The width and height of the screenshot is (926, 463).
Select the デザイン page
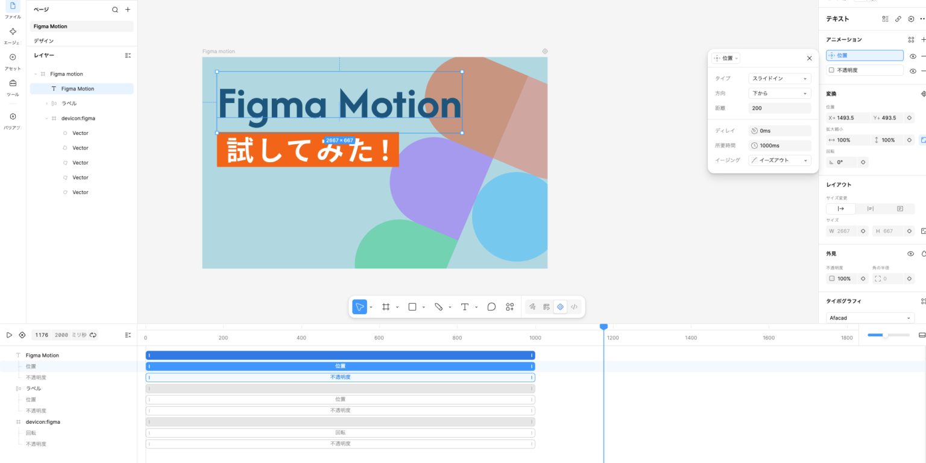tap(82, 41)
